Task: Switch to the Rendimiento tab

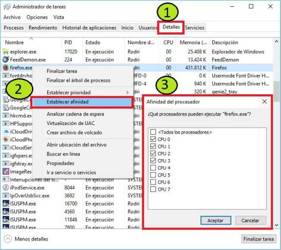Action: pos(43,28)
